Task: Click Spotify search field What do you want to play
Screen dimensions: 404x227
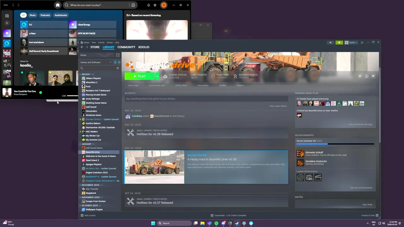Action: (x=96, y=5)
